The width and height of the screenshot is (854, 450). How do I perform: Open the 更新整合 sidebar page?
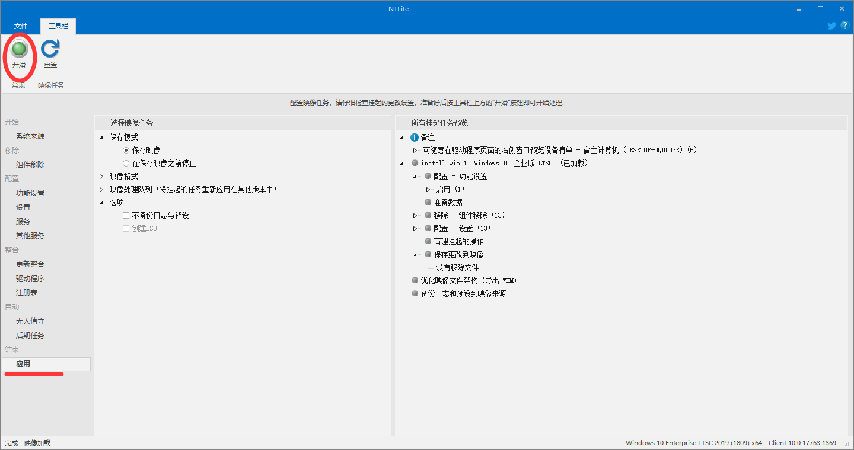click(x=30, y=264)
